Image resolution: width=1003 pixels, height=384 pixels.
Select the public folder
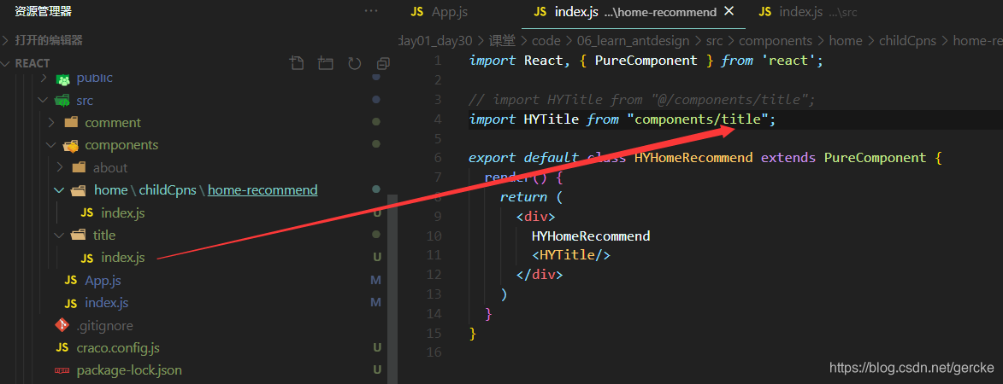[x=95, y=78]
